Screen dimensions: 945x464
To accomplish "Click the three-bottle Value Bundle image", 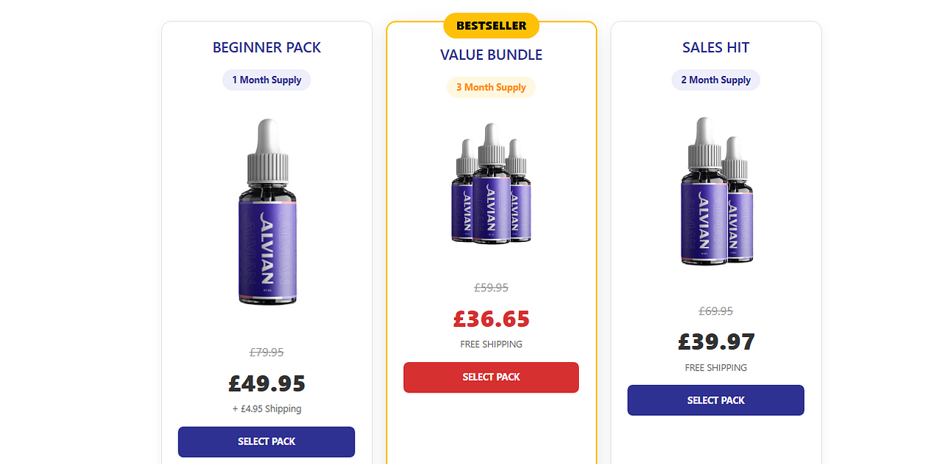I will [491, 184].
